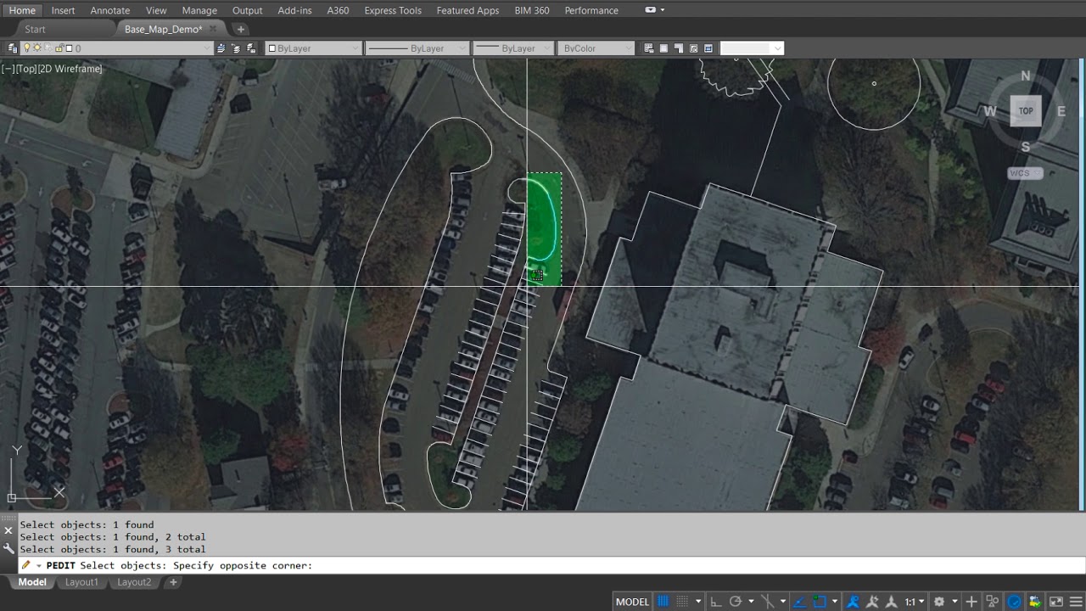Open the Home ribbon tab
The image size is (1086, 611).
click(x=22, y=10)
